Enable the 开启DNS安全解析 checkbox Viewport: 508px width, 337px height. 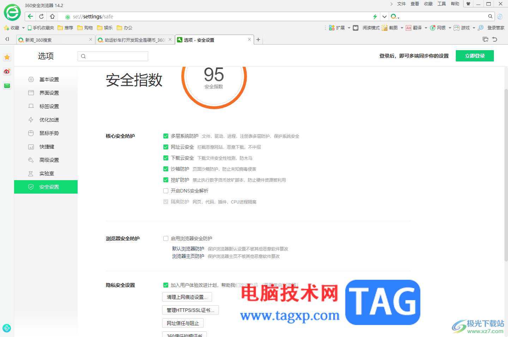(x=166, y=191)
